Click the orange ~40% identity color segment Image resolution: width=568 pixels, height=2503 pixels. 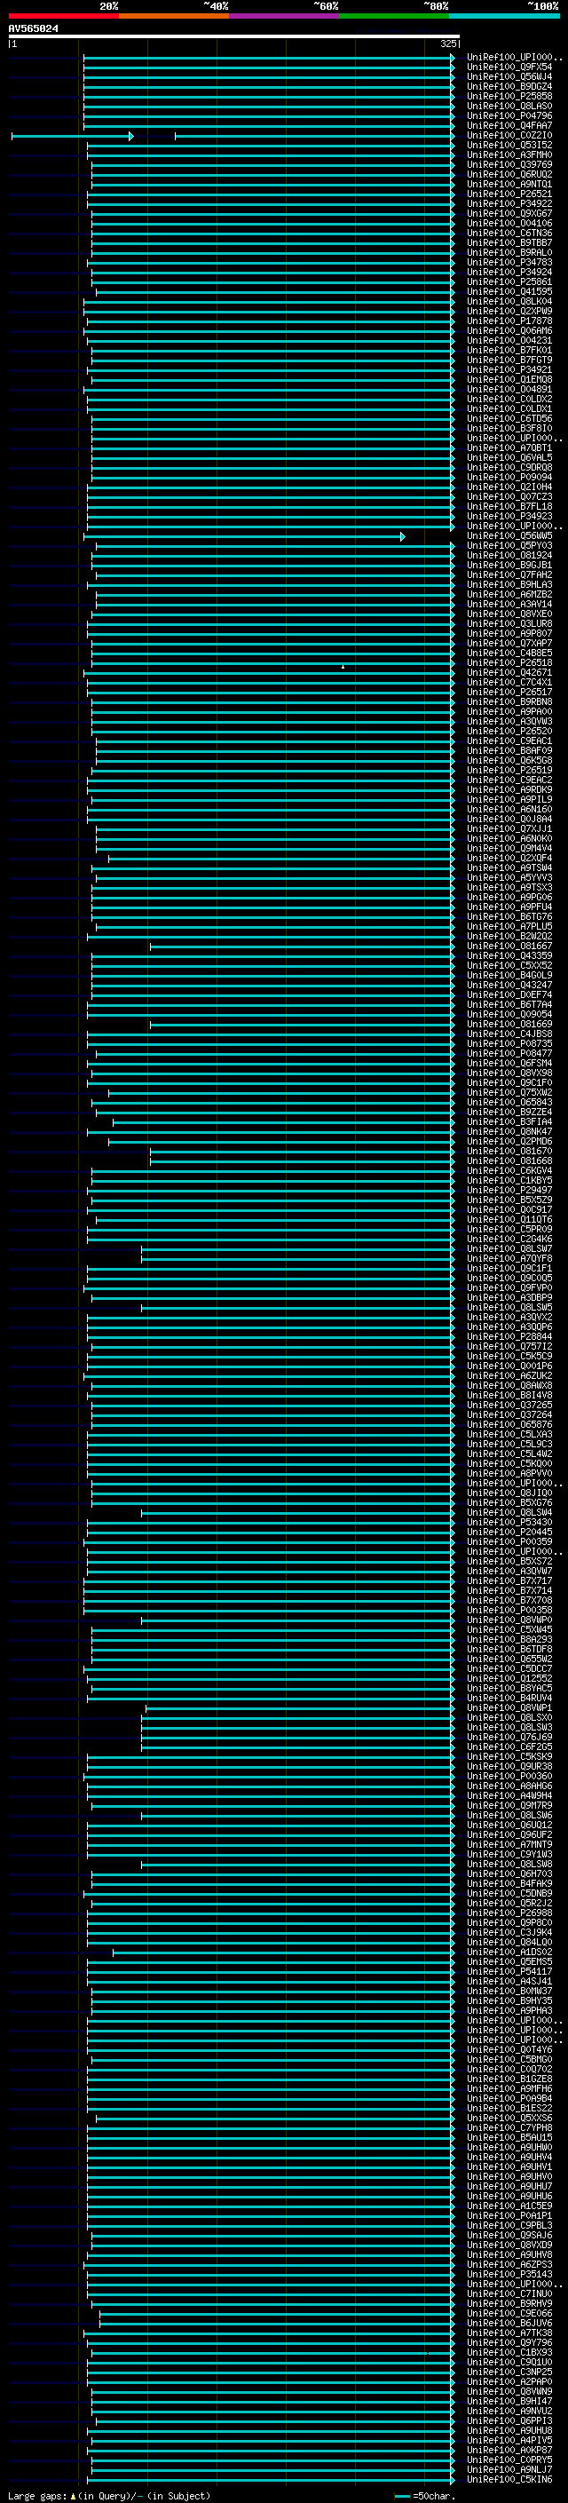pyautogui.click(x=174, y=16)
